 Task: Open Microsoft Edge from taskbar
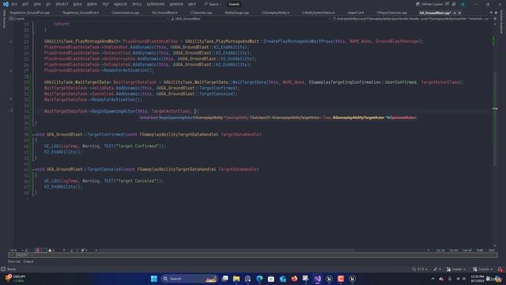click(259, 279)
